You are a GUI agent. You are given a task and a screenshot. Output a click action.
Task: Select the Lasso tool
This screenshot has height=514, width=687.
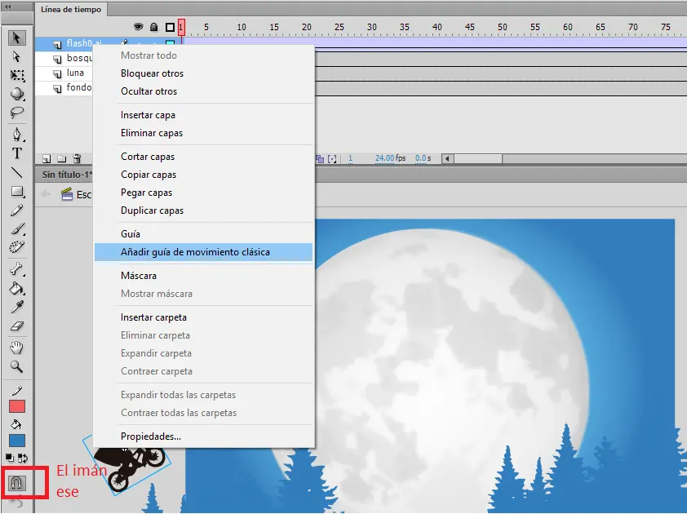coord(16,112)
